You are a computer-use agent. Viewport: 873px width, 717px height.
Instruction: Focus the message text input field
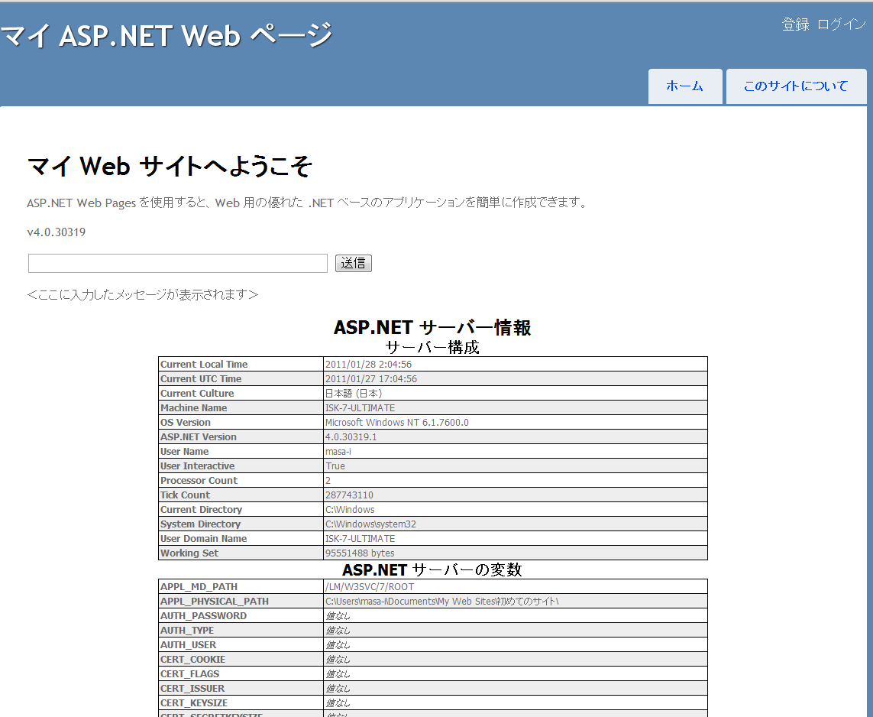pyautogui.click(x=178, y=263)
